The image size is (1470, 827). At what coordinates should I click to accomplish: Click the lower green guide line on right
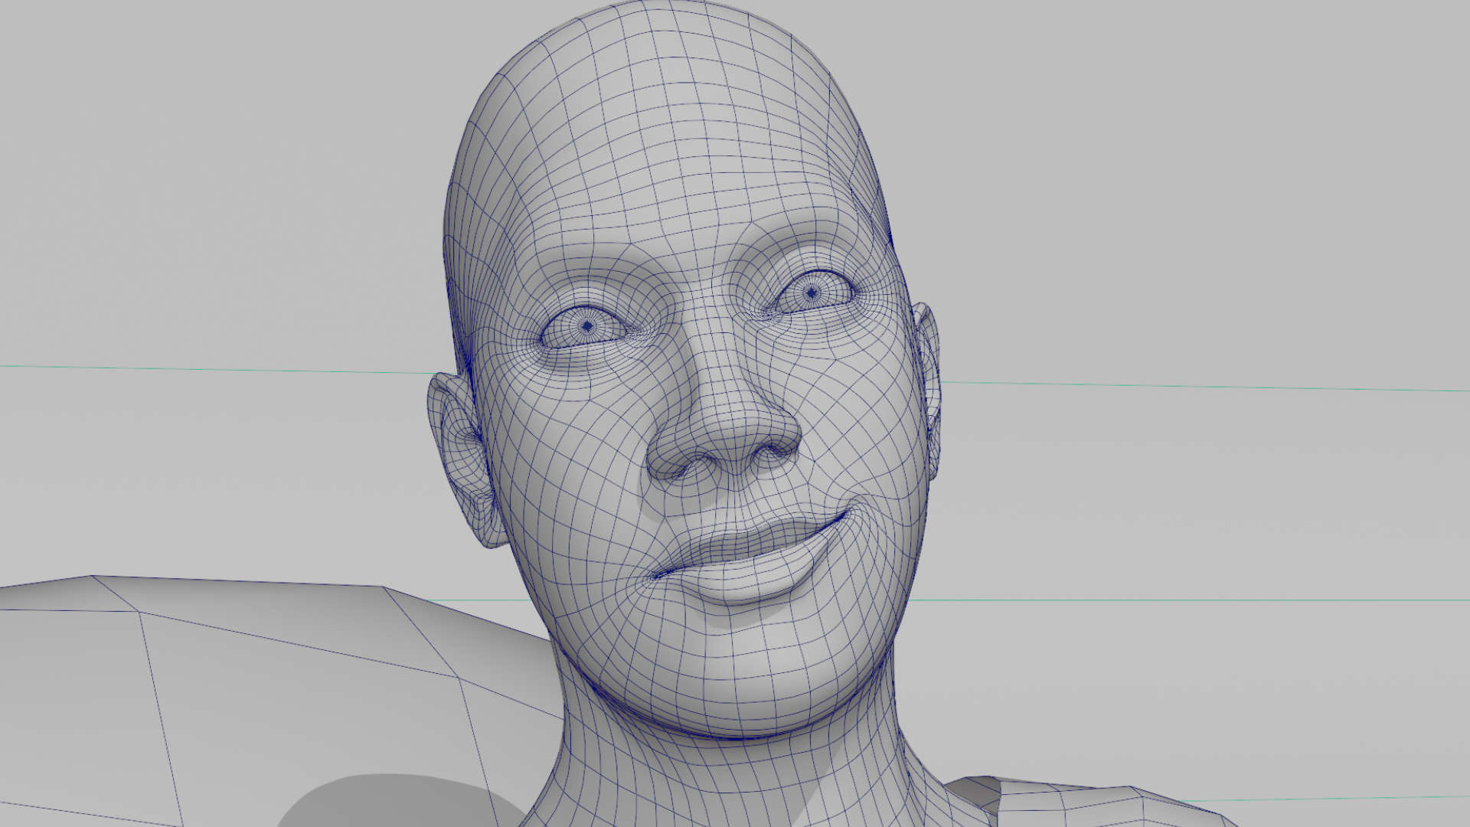pyautogui.click(x=1187, y=600)
